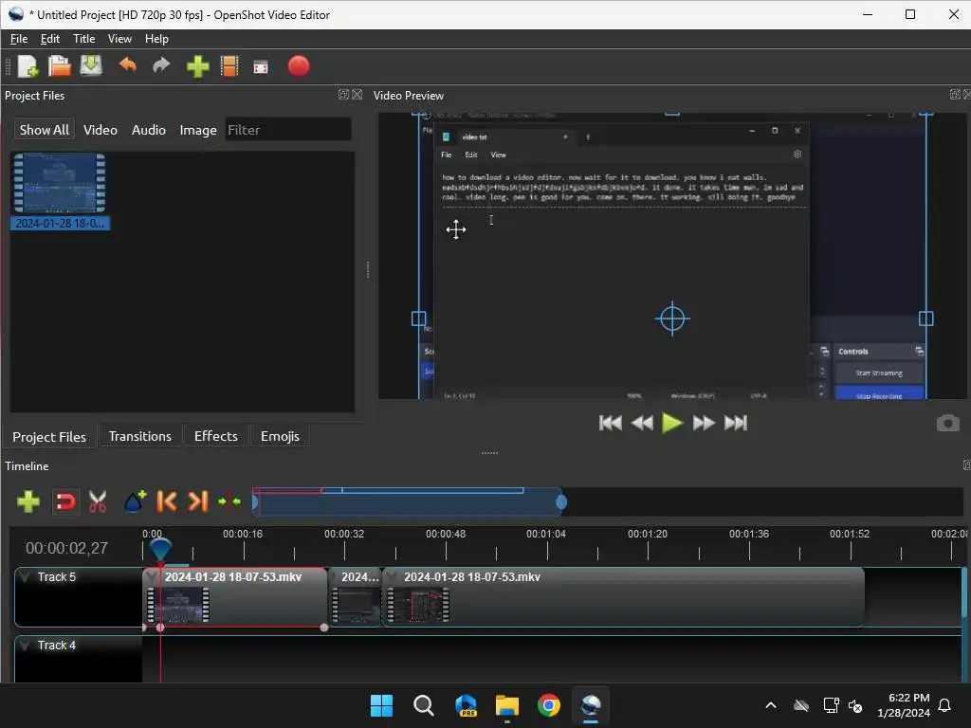Show hidden system tray icons

771,705
